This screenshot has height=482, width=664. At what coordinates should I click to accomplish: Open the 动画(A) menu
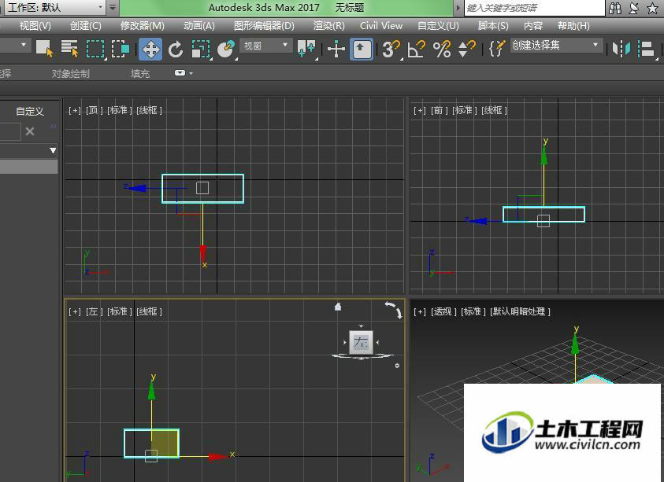(199, 26)
